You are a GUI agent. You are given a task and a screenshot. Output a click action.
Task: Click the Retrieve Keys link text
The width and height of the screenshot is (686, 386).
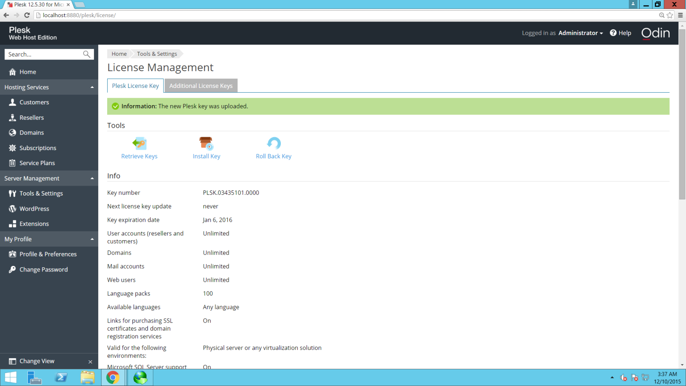coord(139,157)
